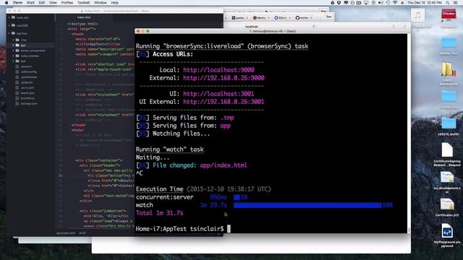Open the Edit menu
The image size is (463, 260).
pos(42,3)
